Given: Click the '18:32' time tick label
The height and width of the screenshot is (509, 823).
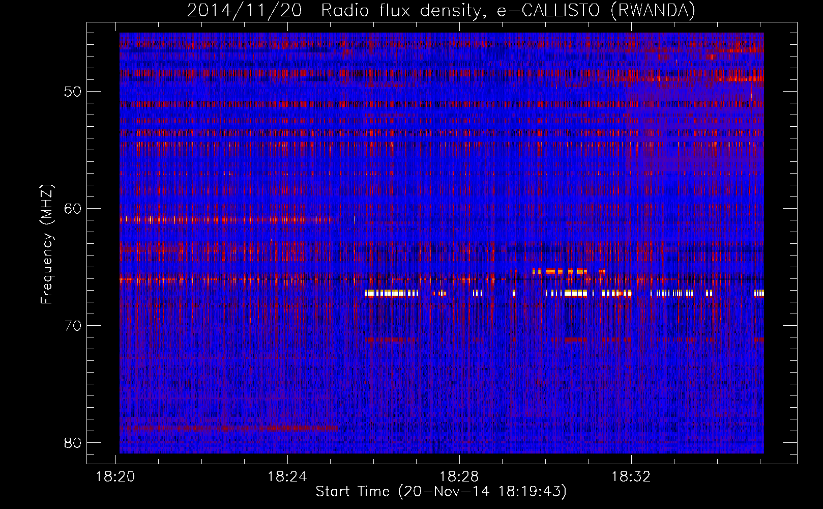Looking at the screenshot, I should pos(631,477).
